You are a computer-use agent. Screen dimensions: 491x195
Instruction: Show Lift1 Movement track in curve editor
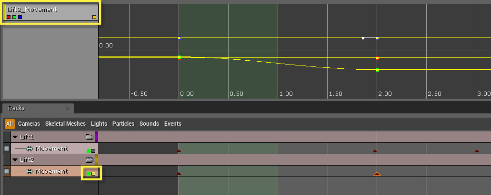(93, 151)
